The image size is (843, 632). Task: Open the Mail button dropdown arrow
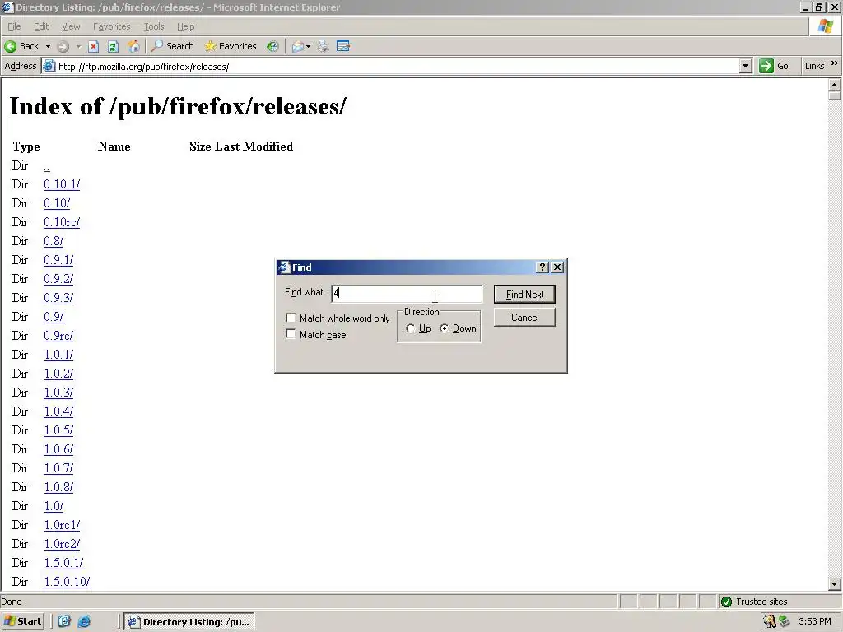308,46
